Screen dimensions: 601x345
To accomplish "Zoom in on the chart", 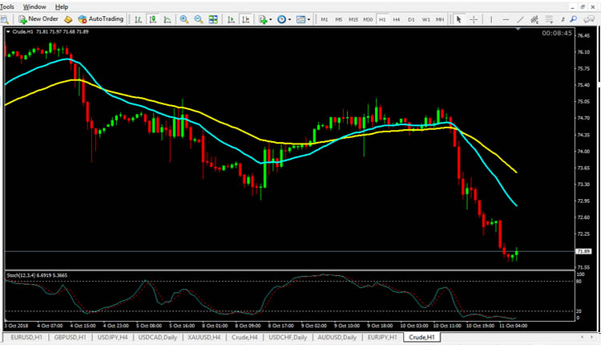I will (184, 19).
